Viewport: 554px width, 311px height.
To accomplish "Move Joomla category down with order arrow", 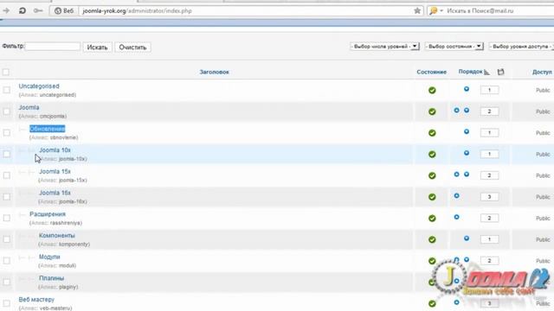I will 467,111.
